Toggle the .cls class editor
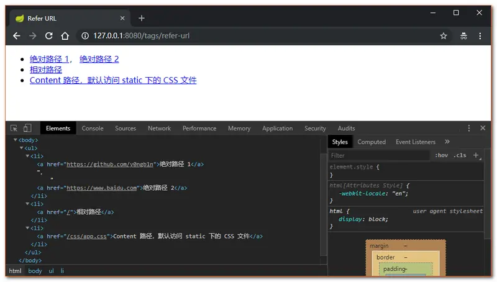 460,155
